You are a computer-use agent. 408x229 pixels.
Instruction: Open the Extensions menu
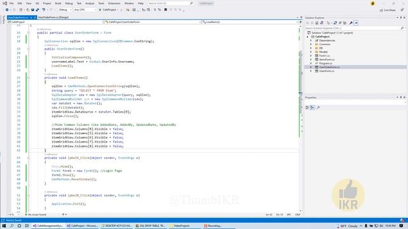pyautogui.click(x=114, y=3)
